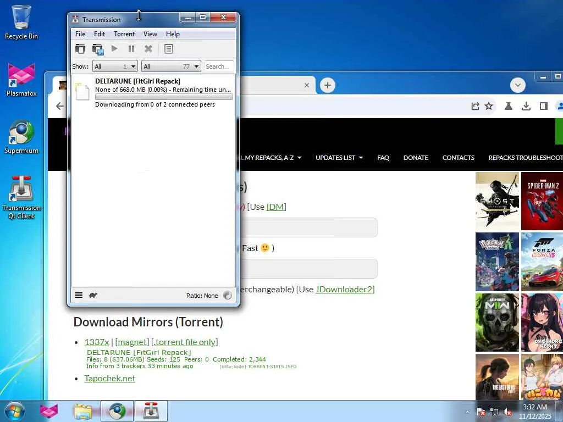This screenshot has height=422, width=563.
Task: Toggle the turtle speed limit icon
Action: [x=93, y=295]
